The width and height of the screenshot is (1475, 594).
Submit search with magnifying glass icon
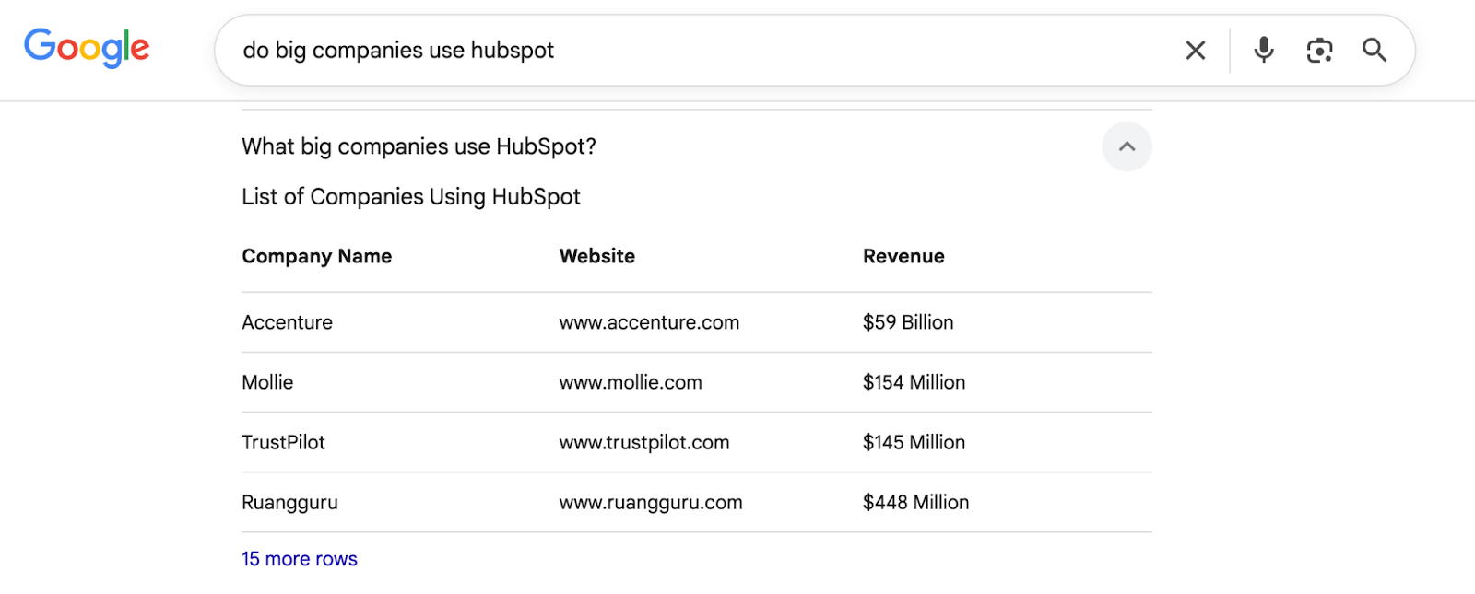(1375, 50)
